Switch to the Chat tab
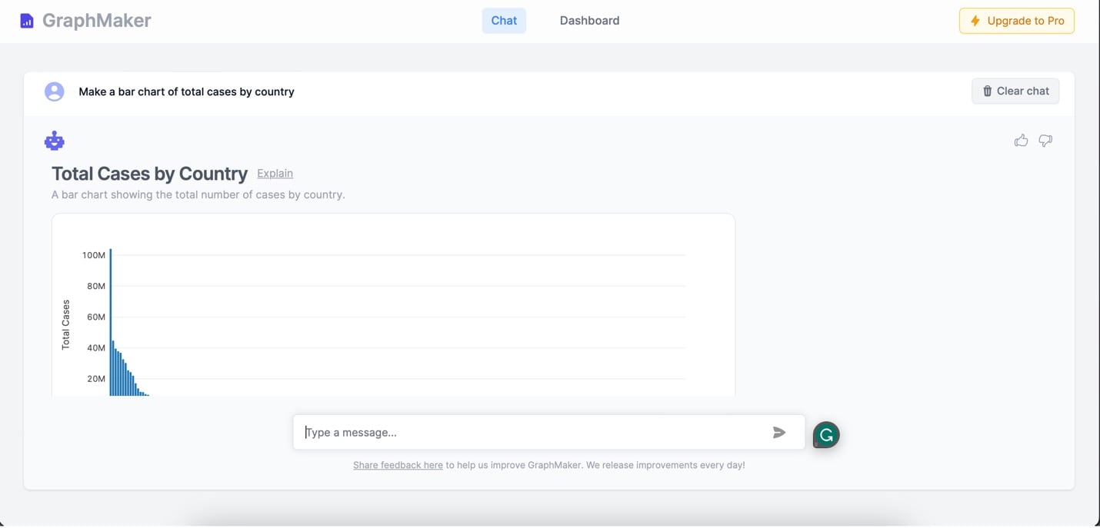The image size is (1100, 528). (504, 21)
